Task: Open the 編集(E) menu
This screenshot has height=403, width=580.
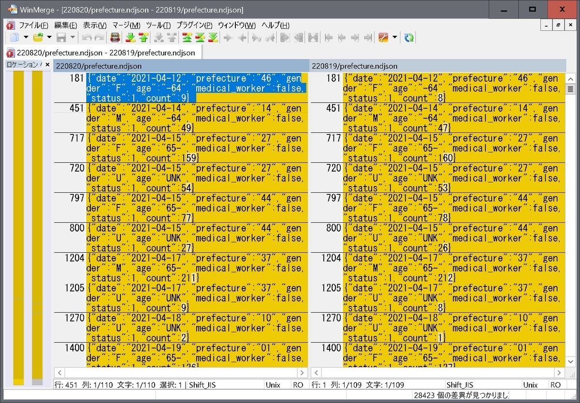Action: (x=66, y=25)
